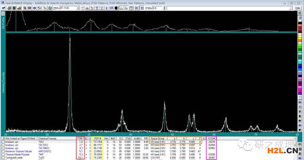Viewport: 304px width, 160px height.
Task: Click the percent icon in toolbar
Action: 45,8
